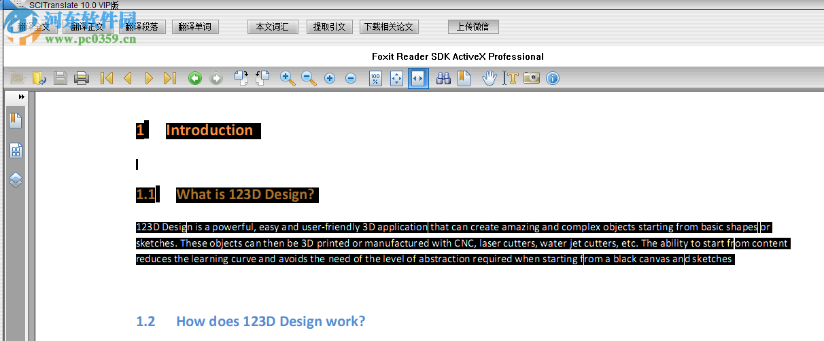Click the 上传微信 button
The height and width of the screenshot is (341, 824).
click(473, 27)
